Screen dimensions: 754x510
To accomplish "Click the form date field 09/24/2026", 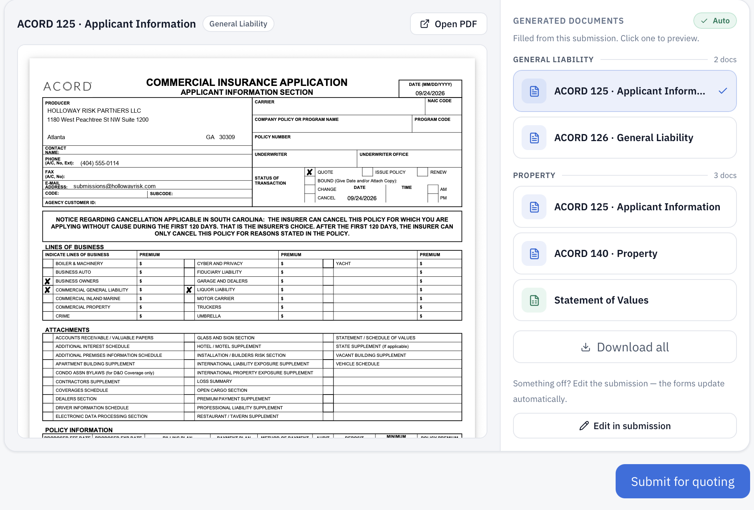I will (430, 93).
